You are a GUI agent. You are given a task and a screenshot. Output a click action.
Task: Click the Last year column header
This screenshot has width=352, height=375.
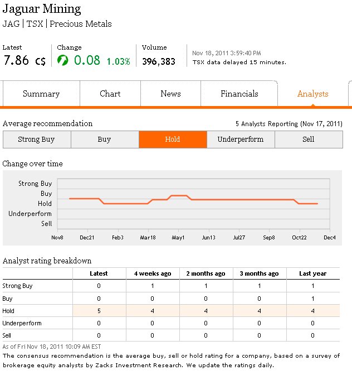[x=312, y=273]
